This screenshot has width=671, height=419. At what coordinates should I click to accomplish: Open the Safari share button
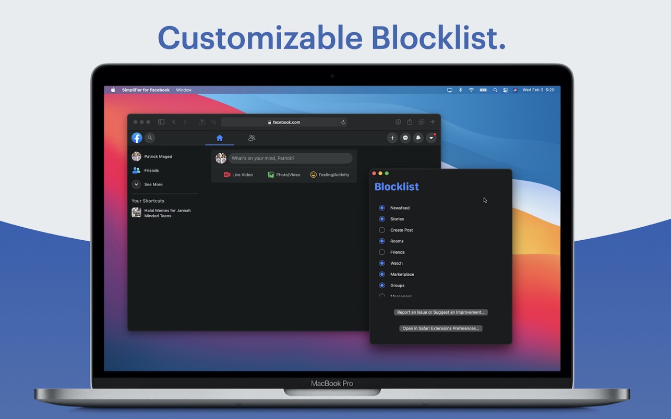click(410, 122)
